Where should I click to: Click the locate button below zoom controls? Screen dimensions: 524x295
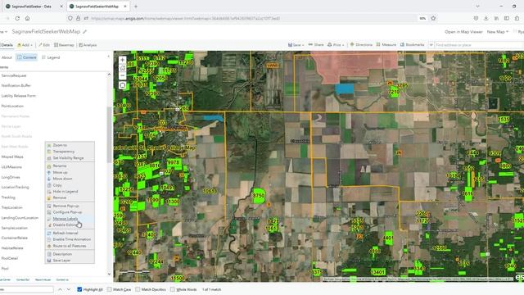coord(122,85)
